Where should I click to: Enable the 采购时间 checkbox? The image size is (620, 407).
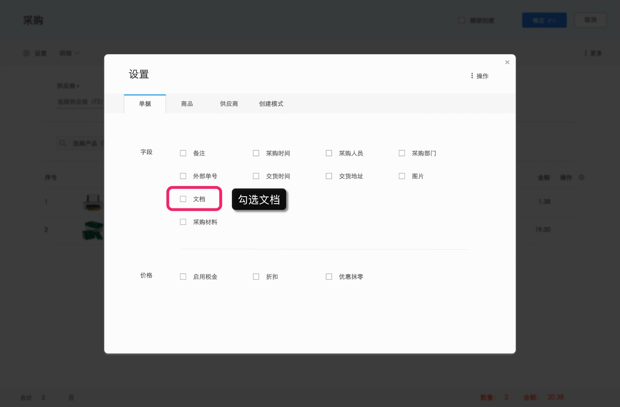(x=256, y=153)
